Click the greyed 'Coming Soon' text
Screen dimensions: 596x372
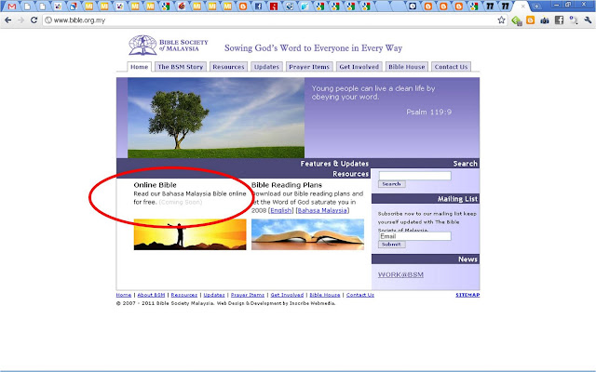pos(180,202)
